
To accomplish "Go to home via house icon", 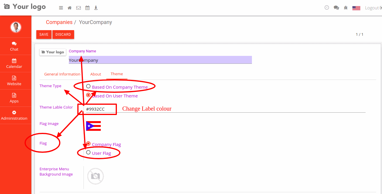I will coord(69,8).
